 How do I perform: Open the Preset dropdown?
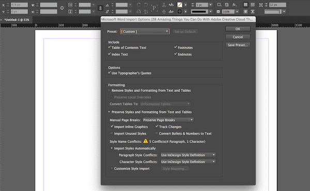145,31
